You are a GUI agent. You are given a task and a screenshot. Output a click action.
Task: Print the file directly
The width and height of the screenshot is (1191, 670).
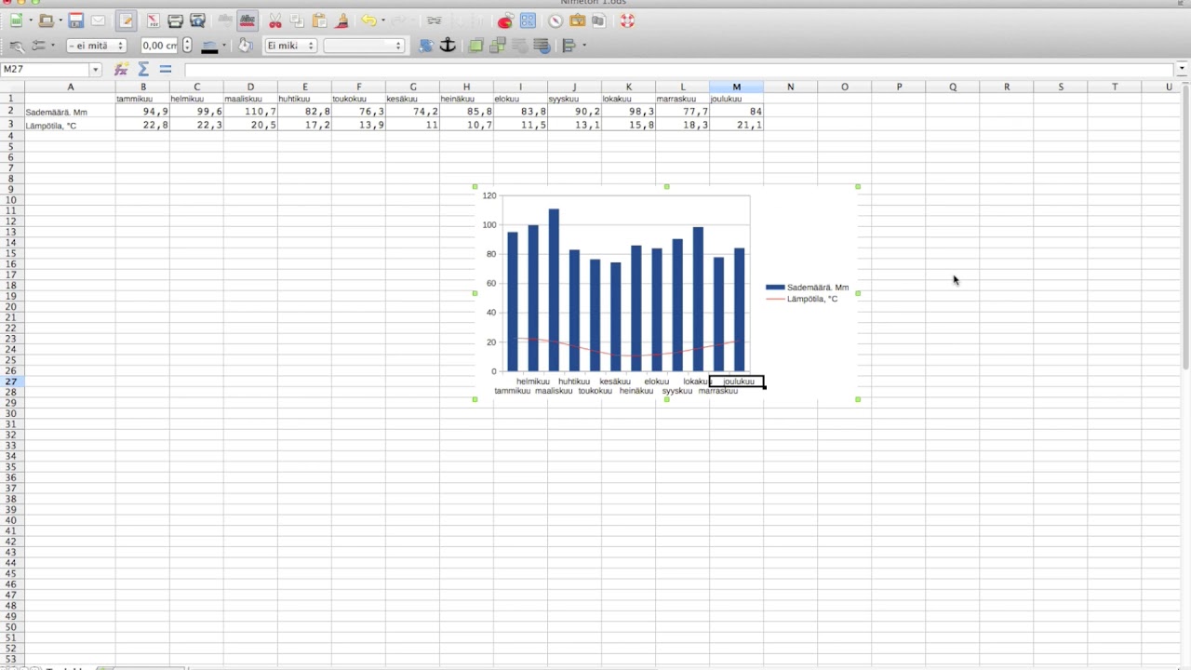tap(175, 20)
